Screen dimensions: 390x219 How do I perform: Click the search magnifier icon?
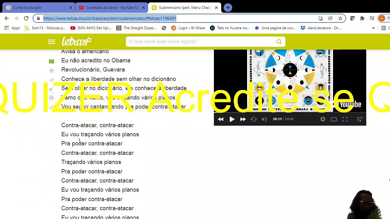279,42
